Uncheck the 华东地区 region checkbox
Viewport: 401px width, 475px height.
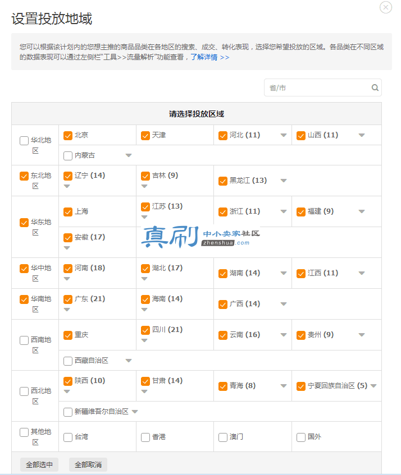click(24, 223)
